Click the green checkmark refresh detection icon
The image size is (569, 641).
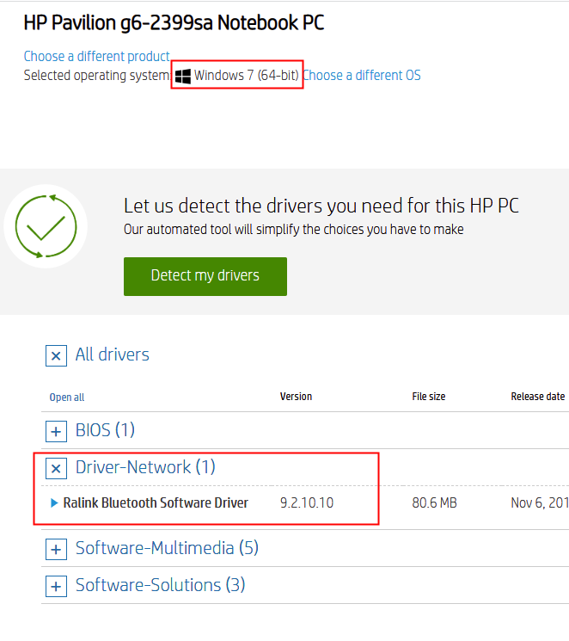pyautogui.click(x=46, y=226)
